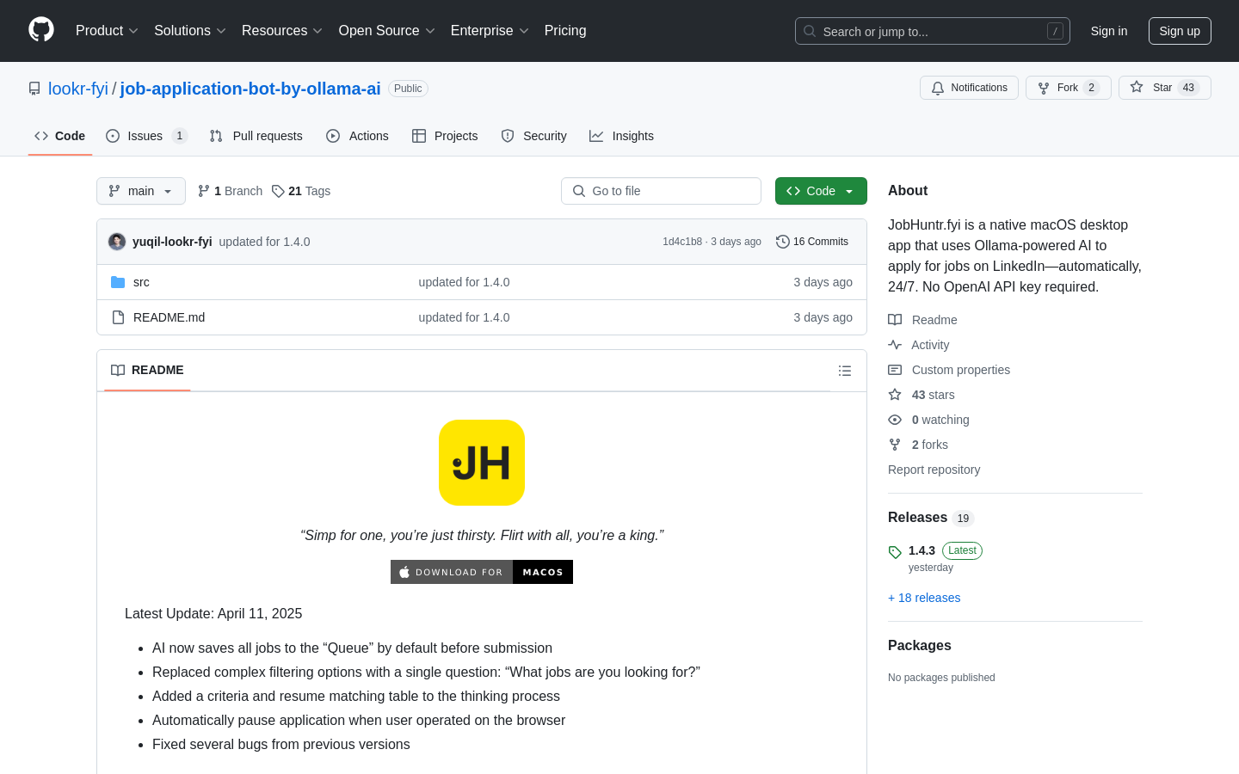Click the Fork button
The height and width of the screenshot is (774, 1239).
pyautogui.click(x=1069, y=88)
